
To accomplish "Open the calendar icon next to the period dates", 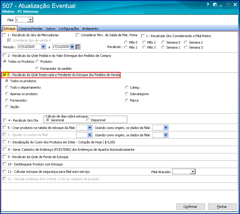I will [x=78, y=47].
